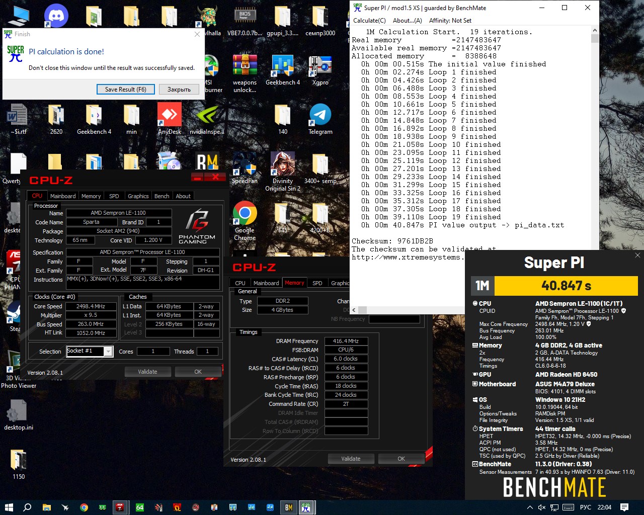Open the VBE7.0.0.7b BIOS editor icon

pos(245,21)
